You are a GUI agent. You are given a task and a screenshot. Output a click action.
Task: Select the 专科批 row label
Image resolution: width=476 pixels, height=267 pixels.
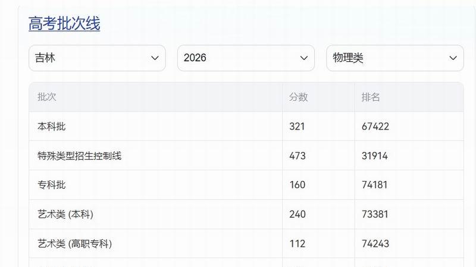tap(52, 185)
